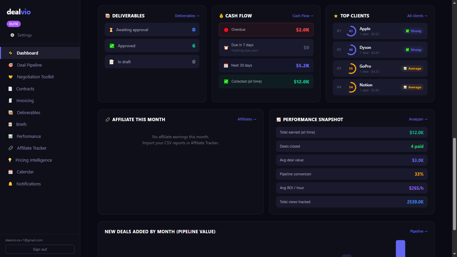Click the Briefs icon
The height and width of the screenshot is (257, 457).
[10, 124]
